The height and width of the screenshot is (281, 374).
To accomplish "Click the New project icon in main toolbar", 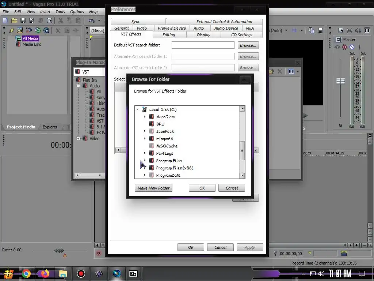I will coord(5,20).
